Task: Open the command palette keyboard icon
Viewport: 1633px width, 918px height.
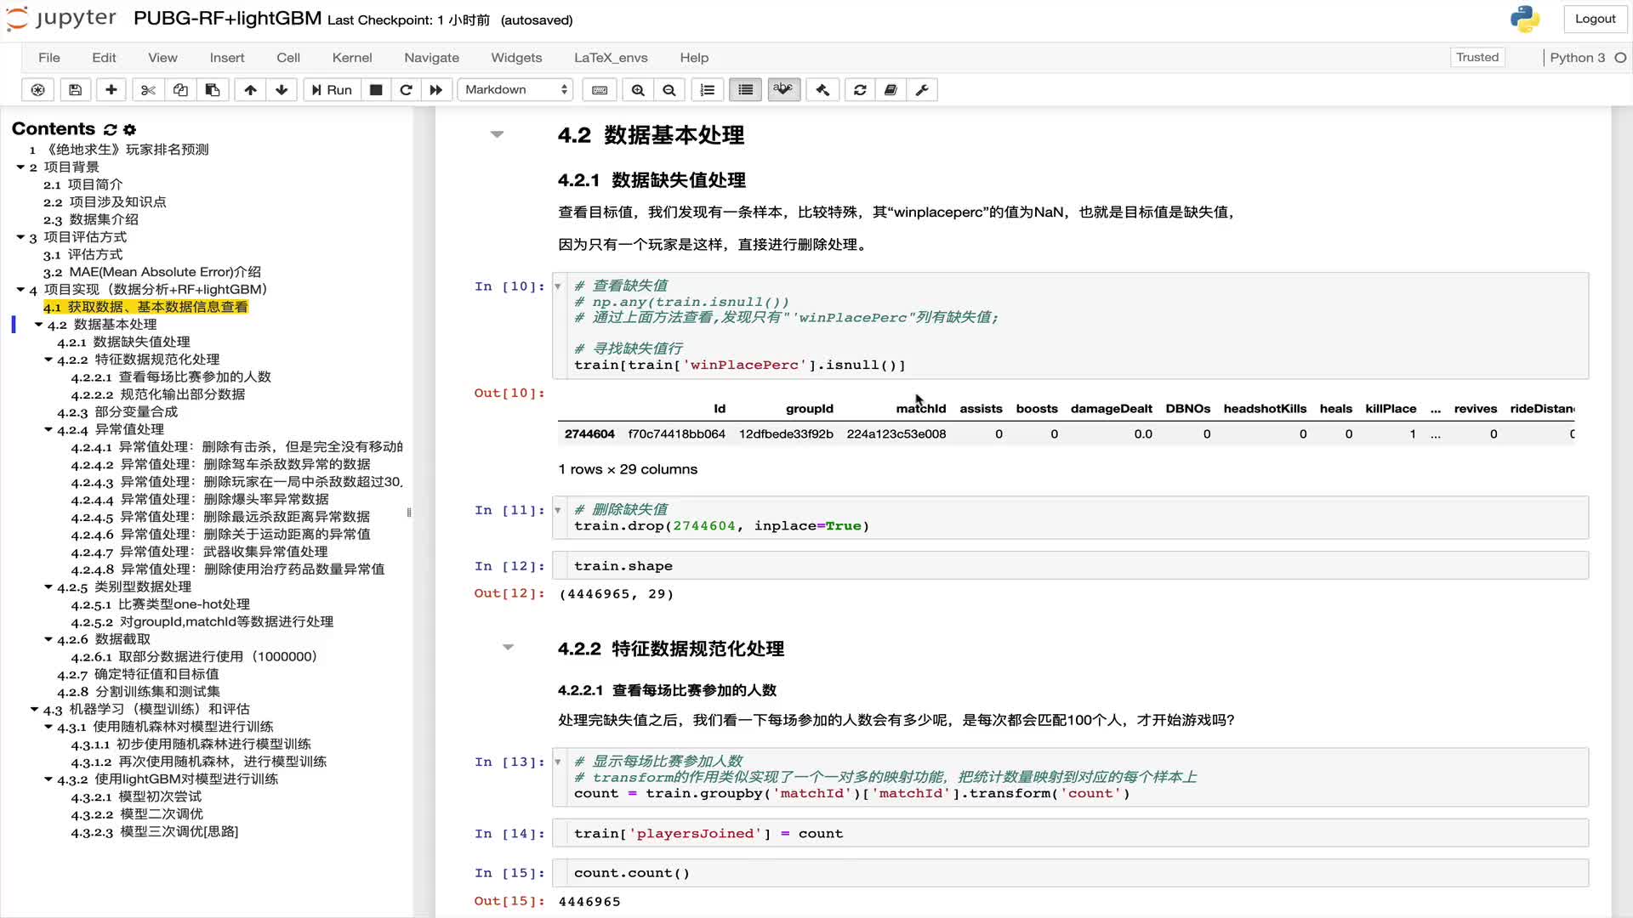Action: pyautogui.click(x=600, y=90)
